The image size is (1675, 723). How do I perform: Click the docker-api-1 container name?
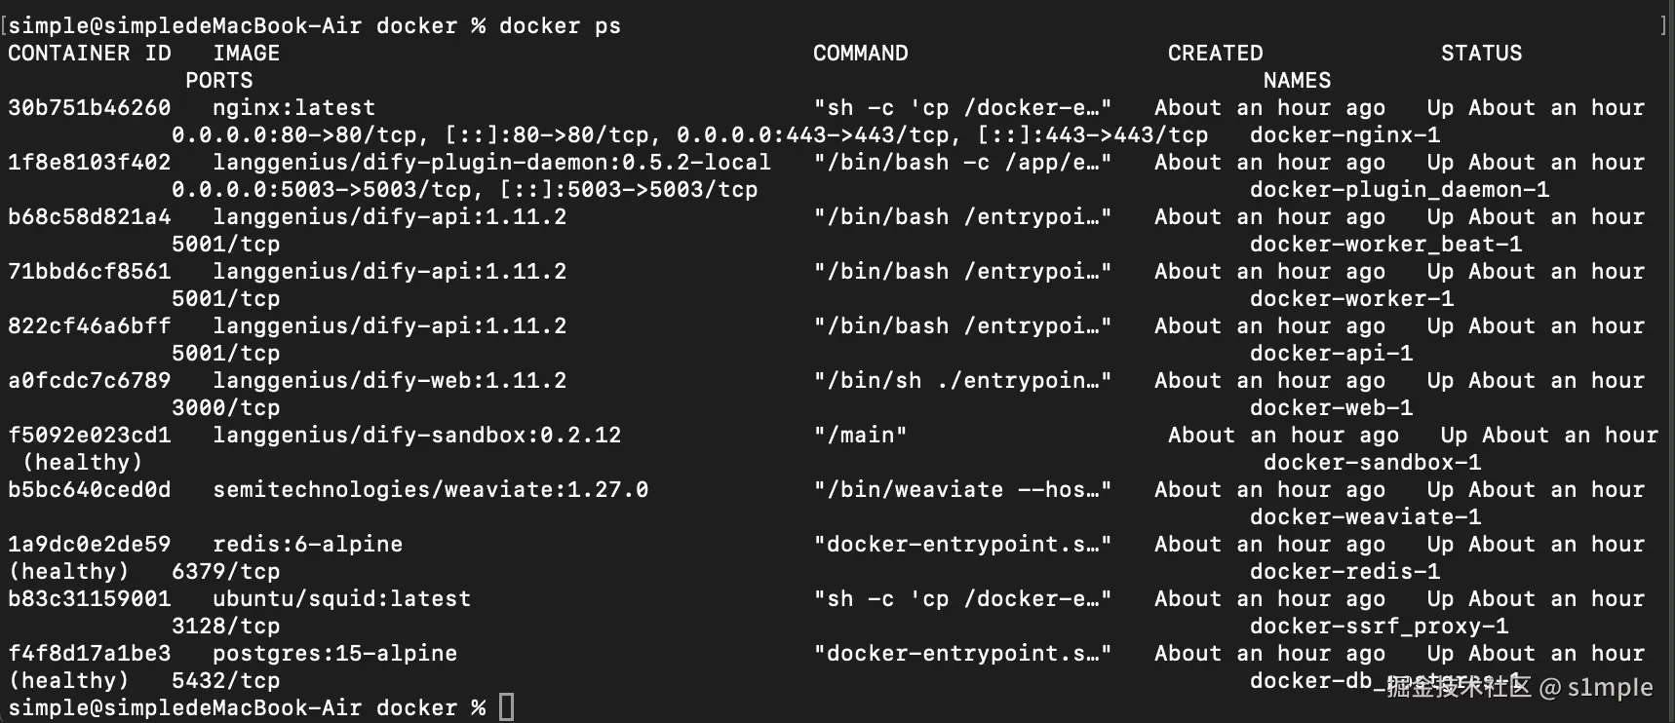(1331, 354)
